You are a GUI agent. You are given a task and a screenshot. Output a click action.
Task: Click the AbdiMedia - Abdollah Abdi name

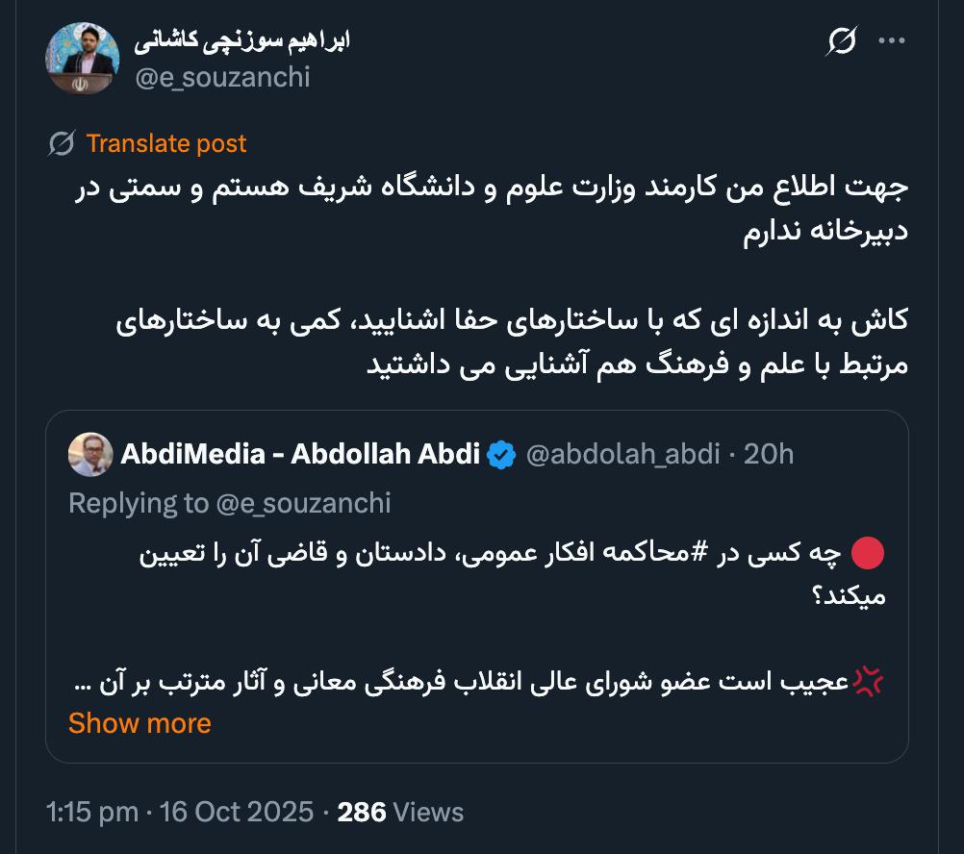point(300,454)
